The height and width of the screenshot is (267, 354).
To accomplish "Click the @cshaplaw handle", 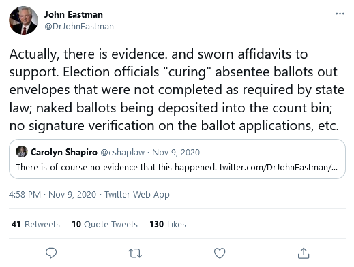I will 122,152.
